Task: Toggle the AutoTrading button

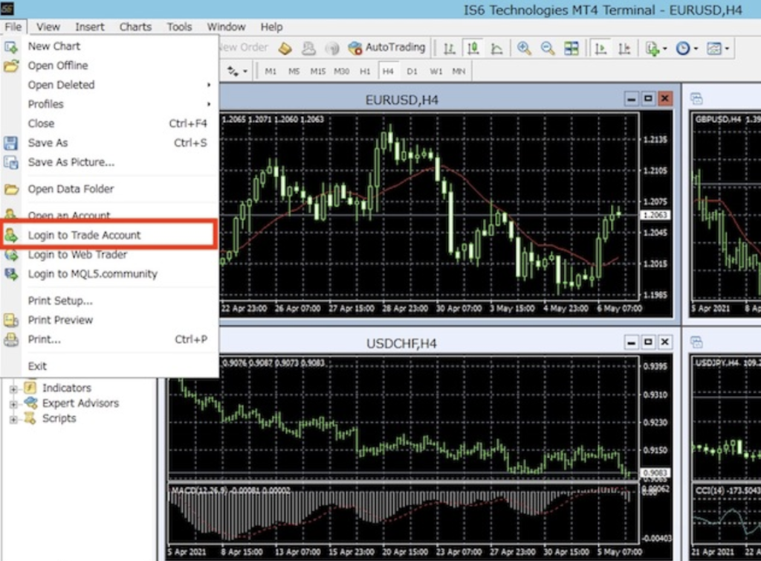Action: [386, 48]
